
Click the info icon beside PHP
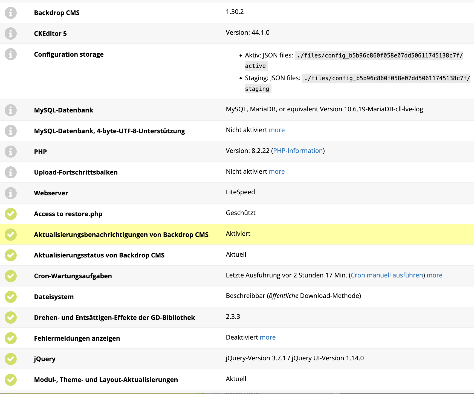[x=10, y=151]
